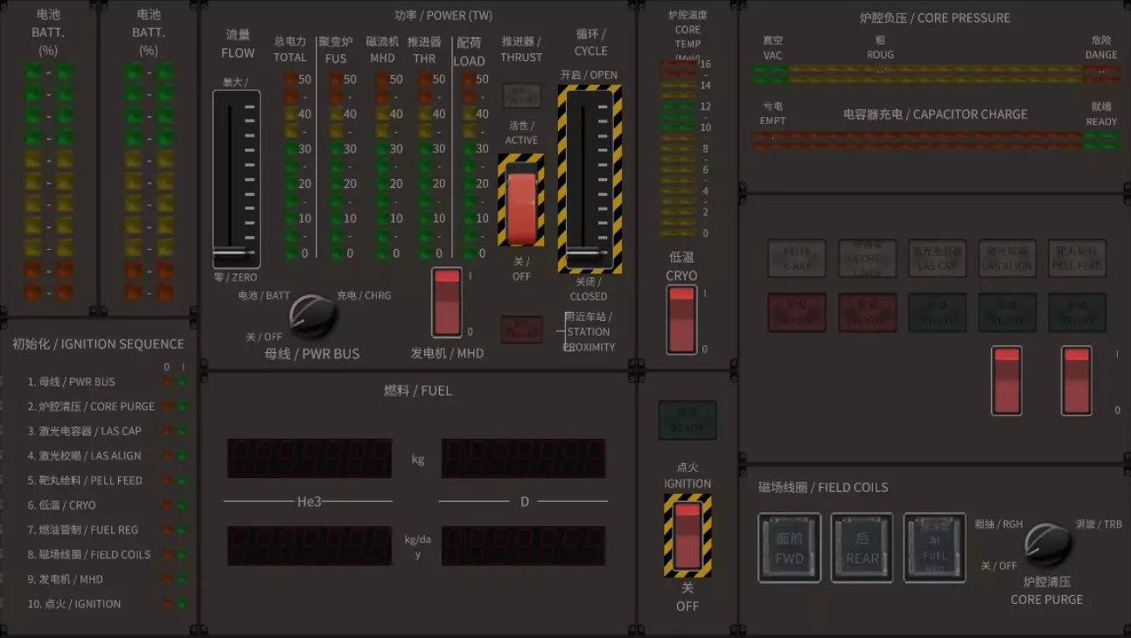Flip the hazard-striped IGNITION switch
Screen dimensions: 1131x638
point(688,535)
